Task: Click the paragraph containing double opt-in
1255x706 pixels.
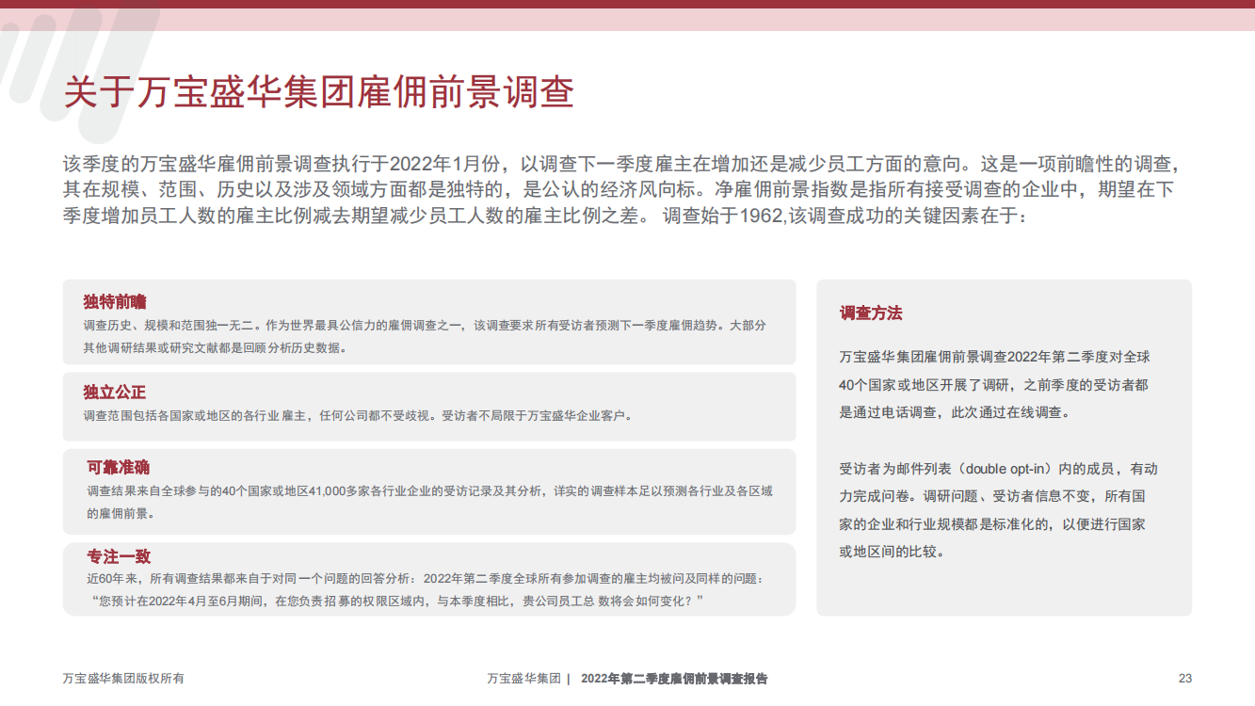Action: click(x=998, y=509)
